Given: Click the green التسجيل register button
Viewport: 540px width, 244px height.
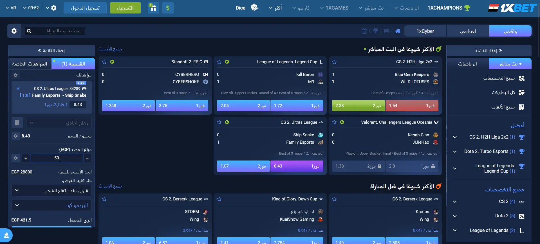Looking at the screenshot, I should pos(125,8).
